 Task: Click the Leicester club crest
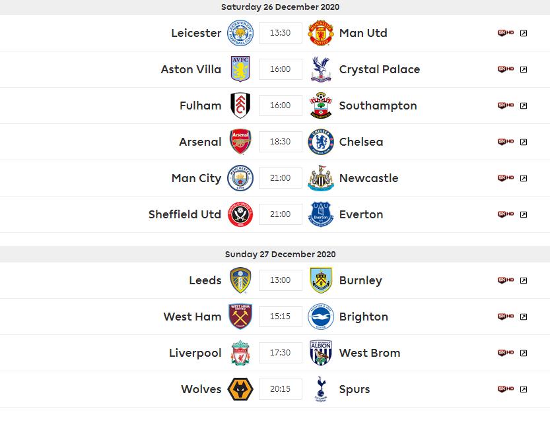[x=240, y=33]
